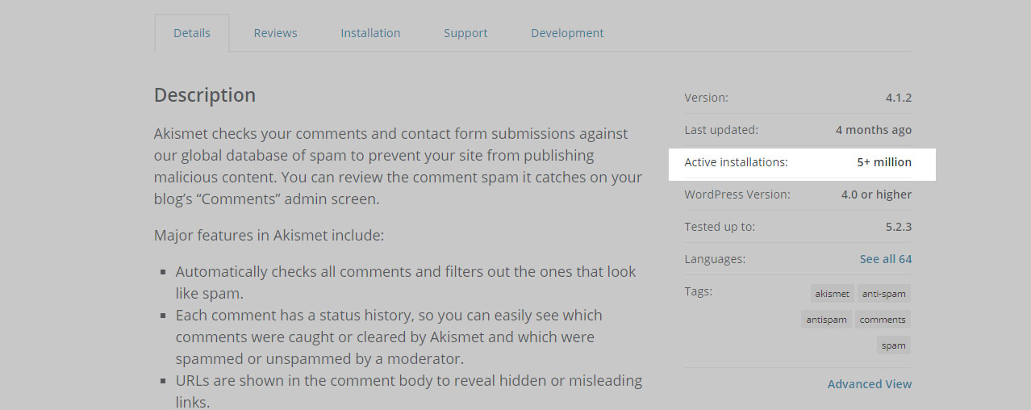Click the paragraph starting 'Akismet checks your comments'

pos(398,166)
